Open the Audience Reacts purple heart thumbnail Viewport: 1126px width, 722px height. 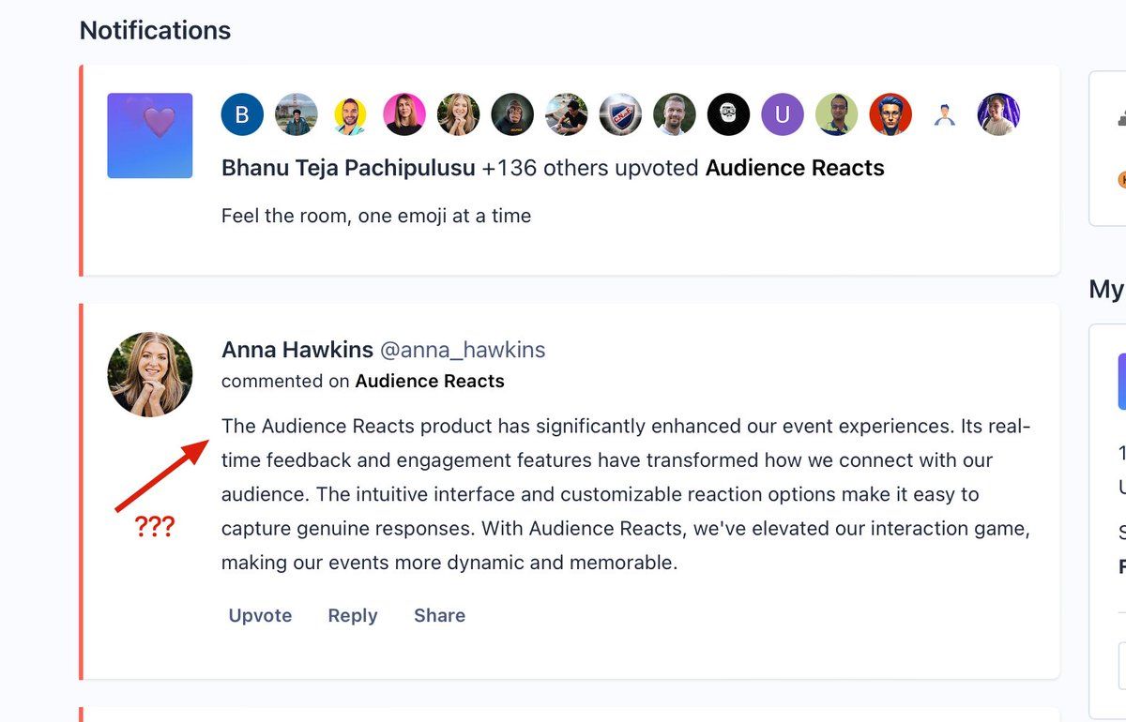tap(150, 135)
